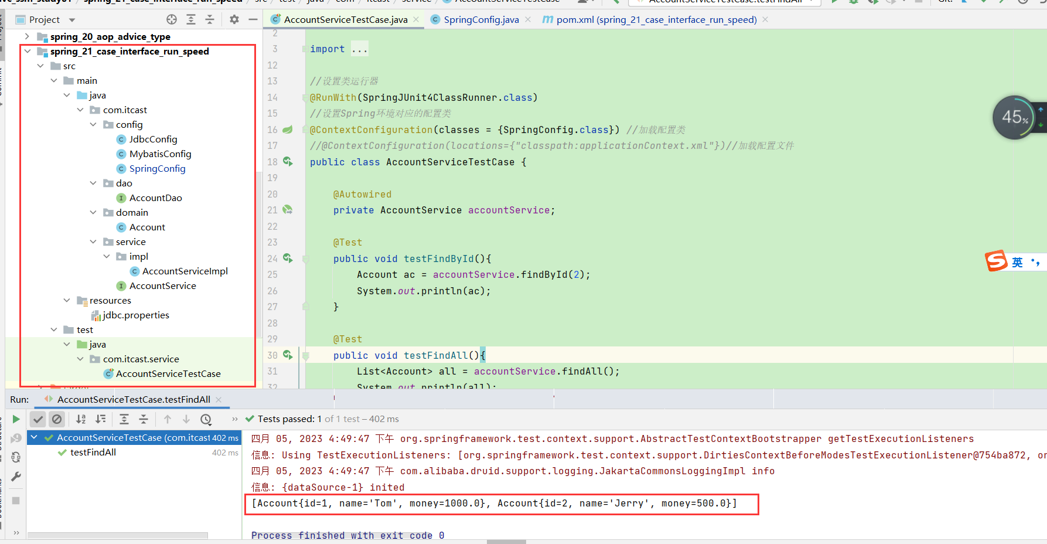Select the AccountServiceTestCase.testFindAll run tab
Image resolution: width=1047 pixels, height=544 pixels.
(x=134, y=400)
